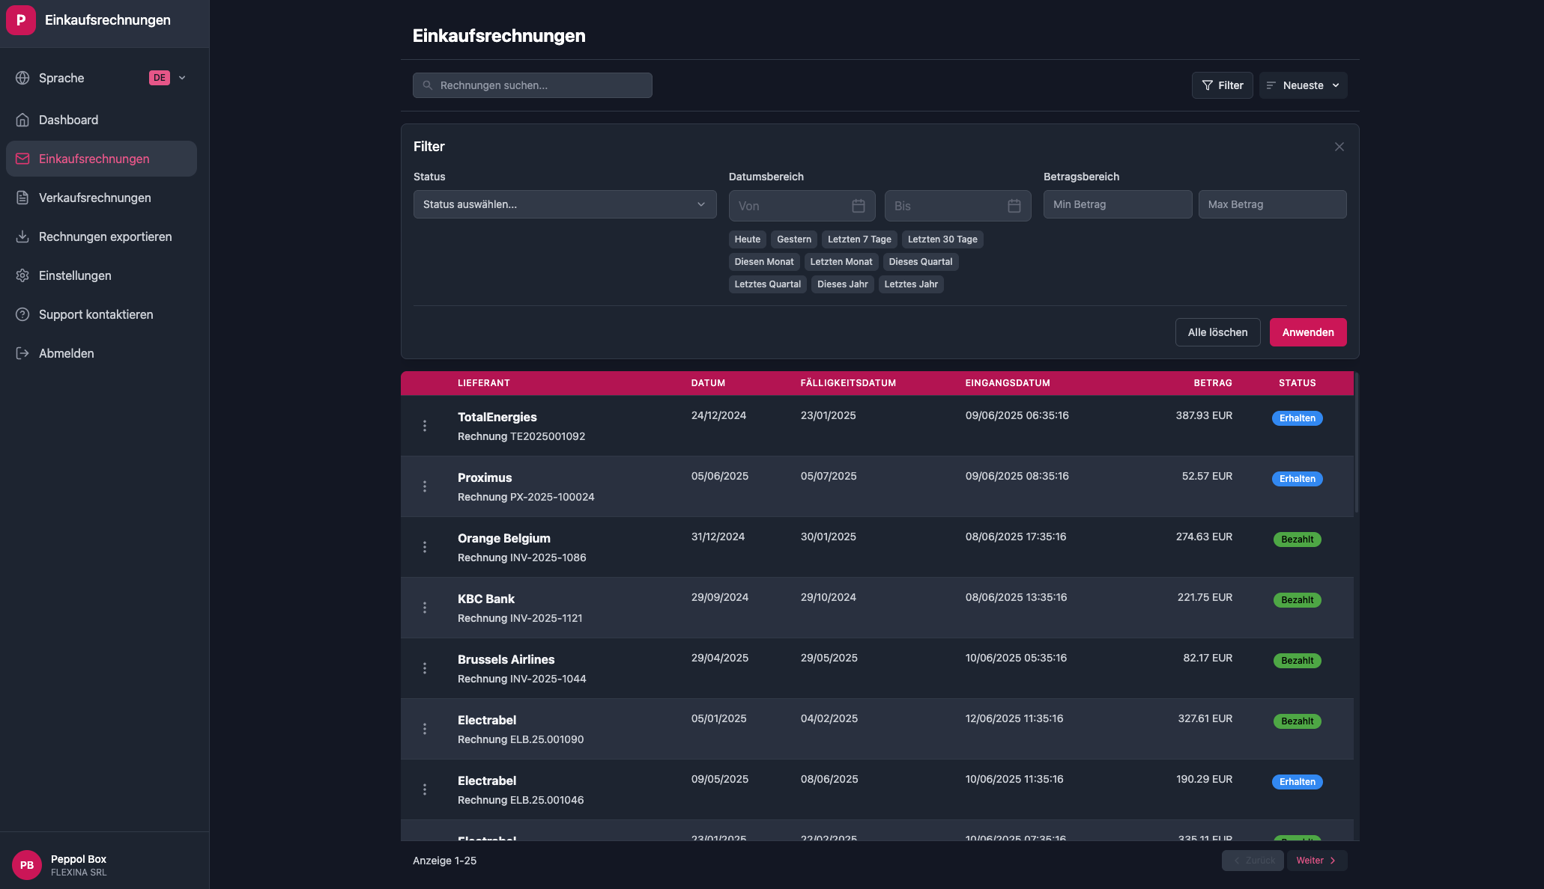Screen dimensions: 1544x889
Task: Click the DE language badge
Action: pos(160,78)
